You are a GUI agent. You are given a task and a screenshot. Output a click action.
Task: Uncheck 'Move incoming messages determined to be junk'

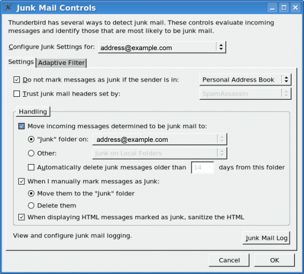(x=22, y=126)
